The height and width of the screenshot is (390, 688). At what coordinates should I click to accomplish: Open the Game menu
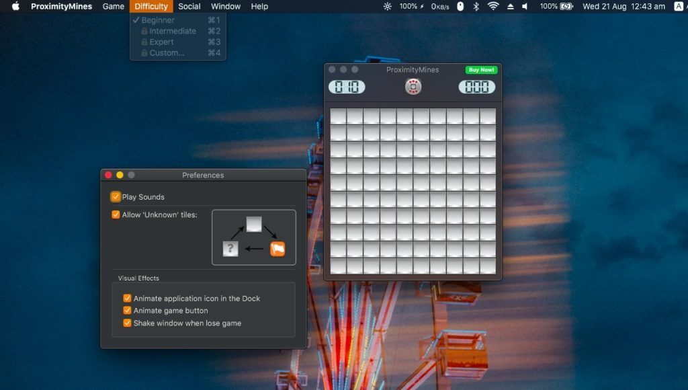click(113, 6)
